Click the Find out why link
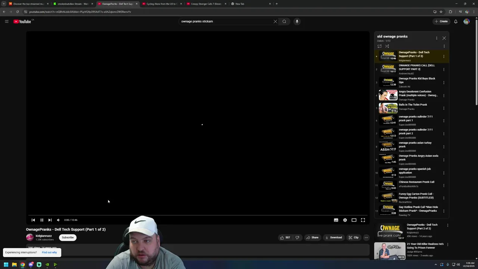This screenshot has width=478, height=269. pos(49,252)
